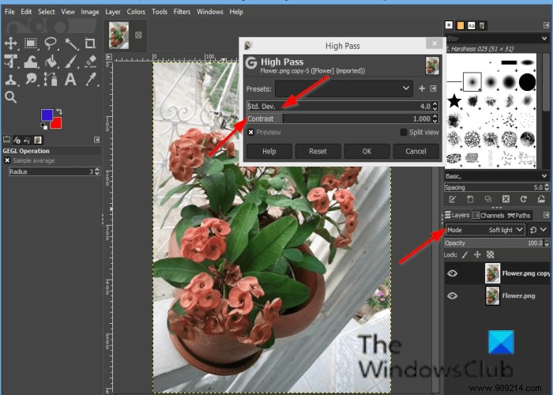
Task: Open the brushes panel configure tab menu
Action: 546,25
